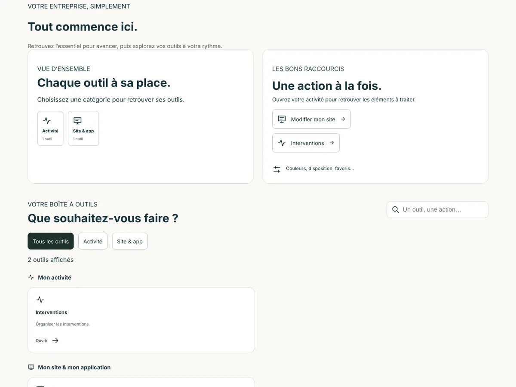Viewport: 516px width, 387px height.
Task: Click the Chaque outil à sa place heading
Action: click(104, 83)
